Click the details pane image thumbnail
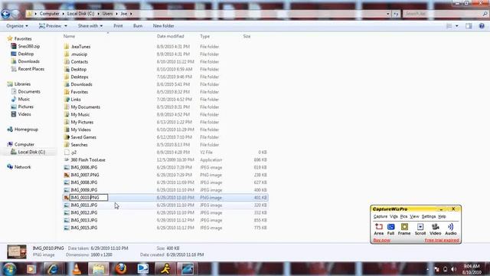490x276 pixels. (x=17, y=251)
